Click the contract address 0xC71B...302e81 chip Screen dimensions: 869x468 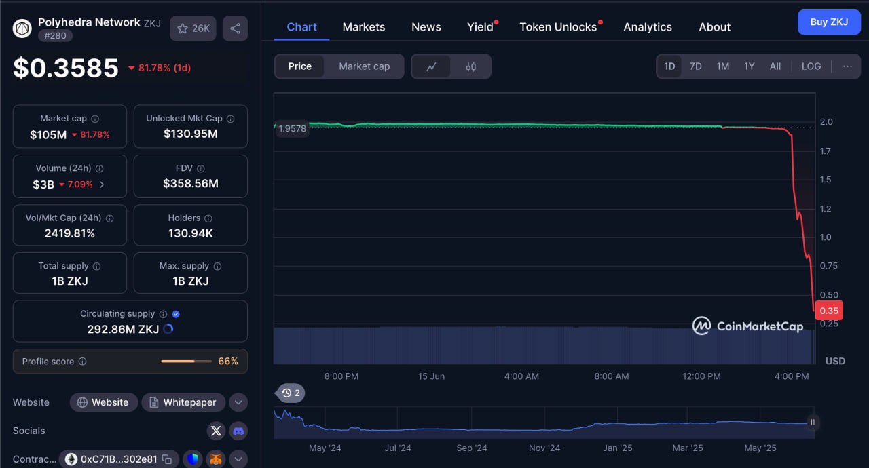119,459
